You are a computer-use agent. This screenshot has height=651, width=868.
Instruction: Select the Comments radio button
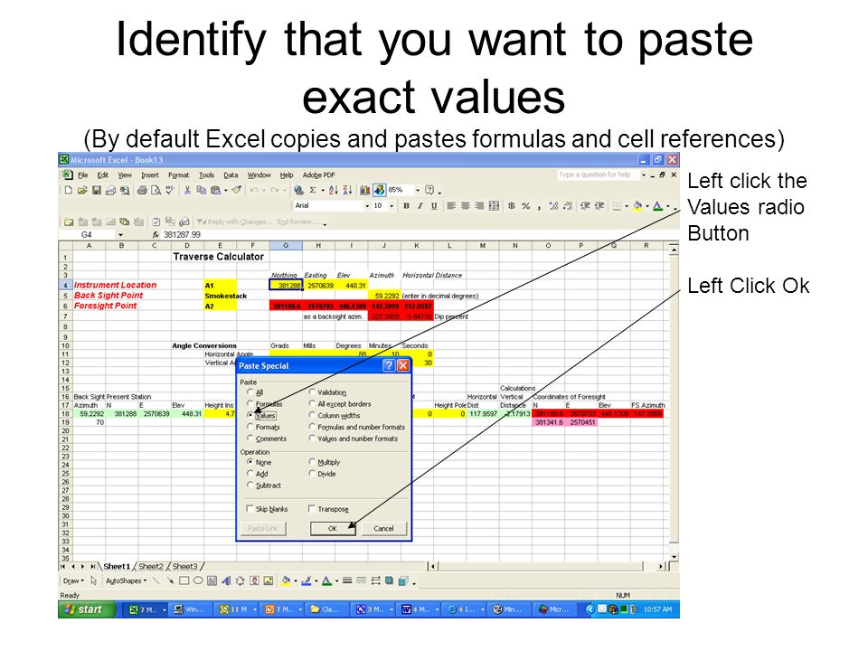[250, 438]
